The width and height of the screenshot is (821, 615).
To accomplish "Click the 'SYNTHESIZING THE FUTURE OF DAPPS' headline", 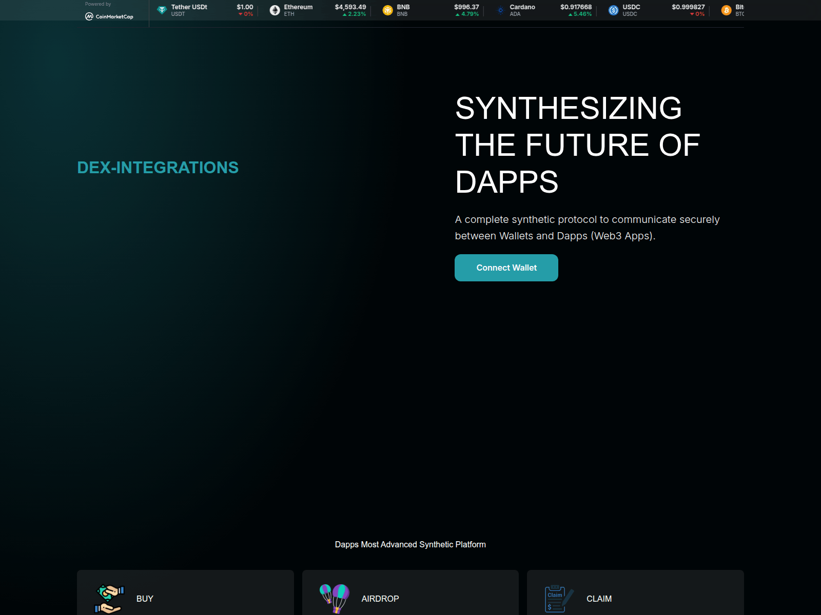I will coord(578,145).
